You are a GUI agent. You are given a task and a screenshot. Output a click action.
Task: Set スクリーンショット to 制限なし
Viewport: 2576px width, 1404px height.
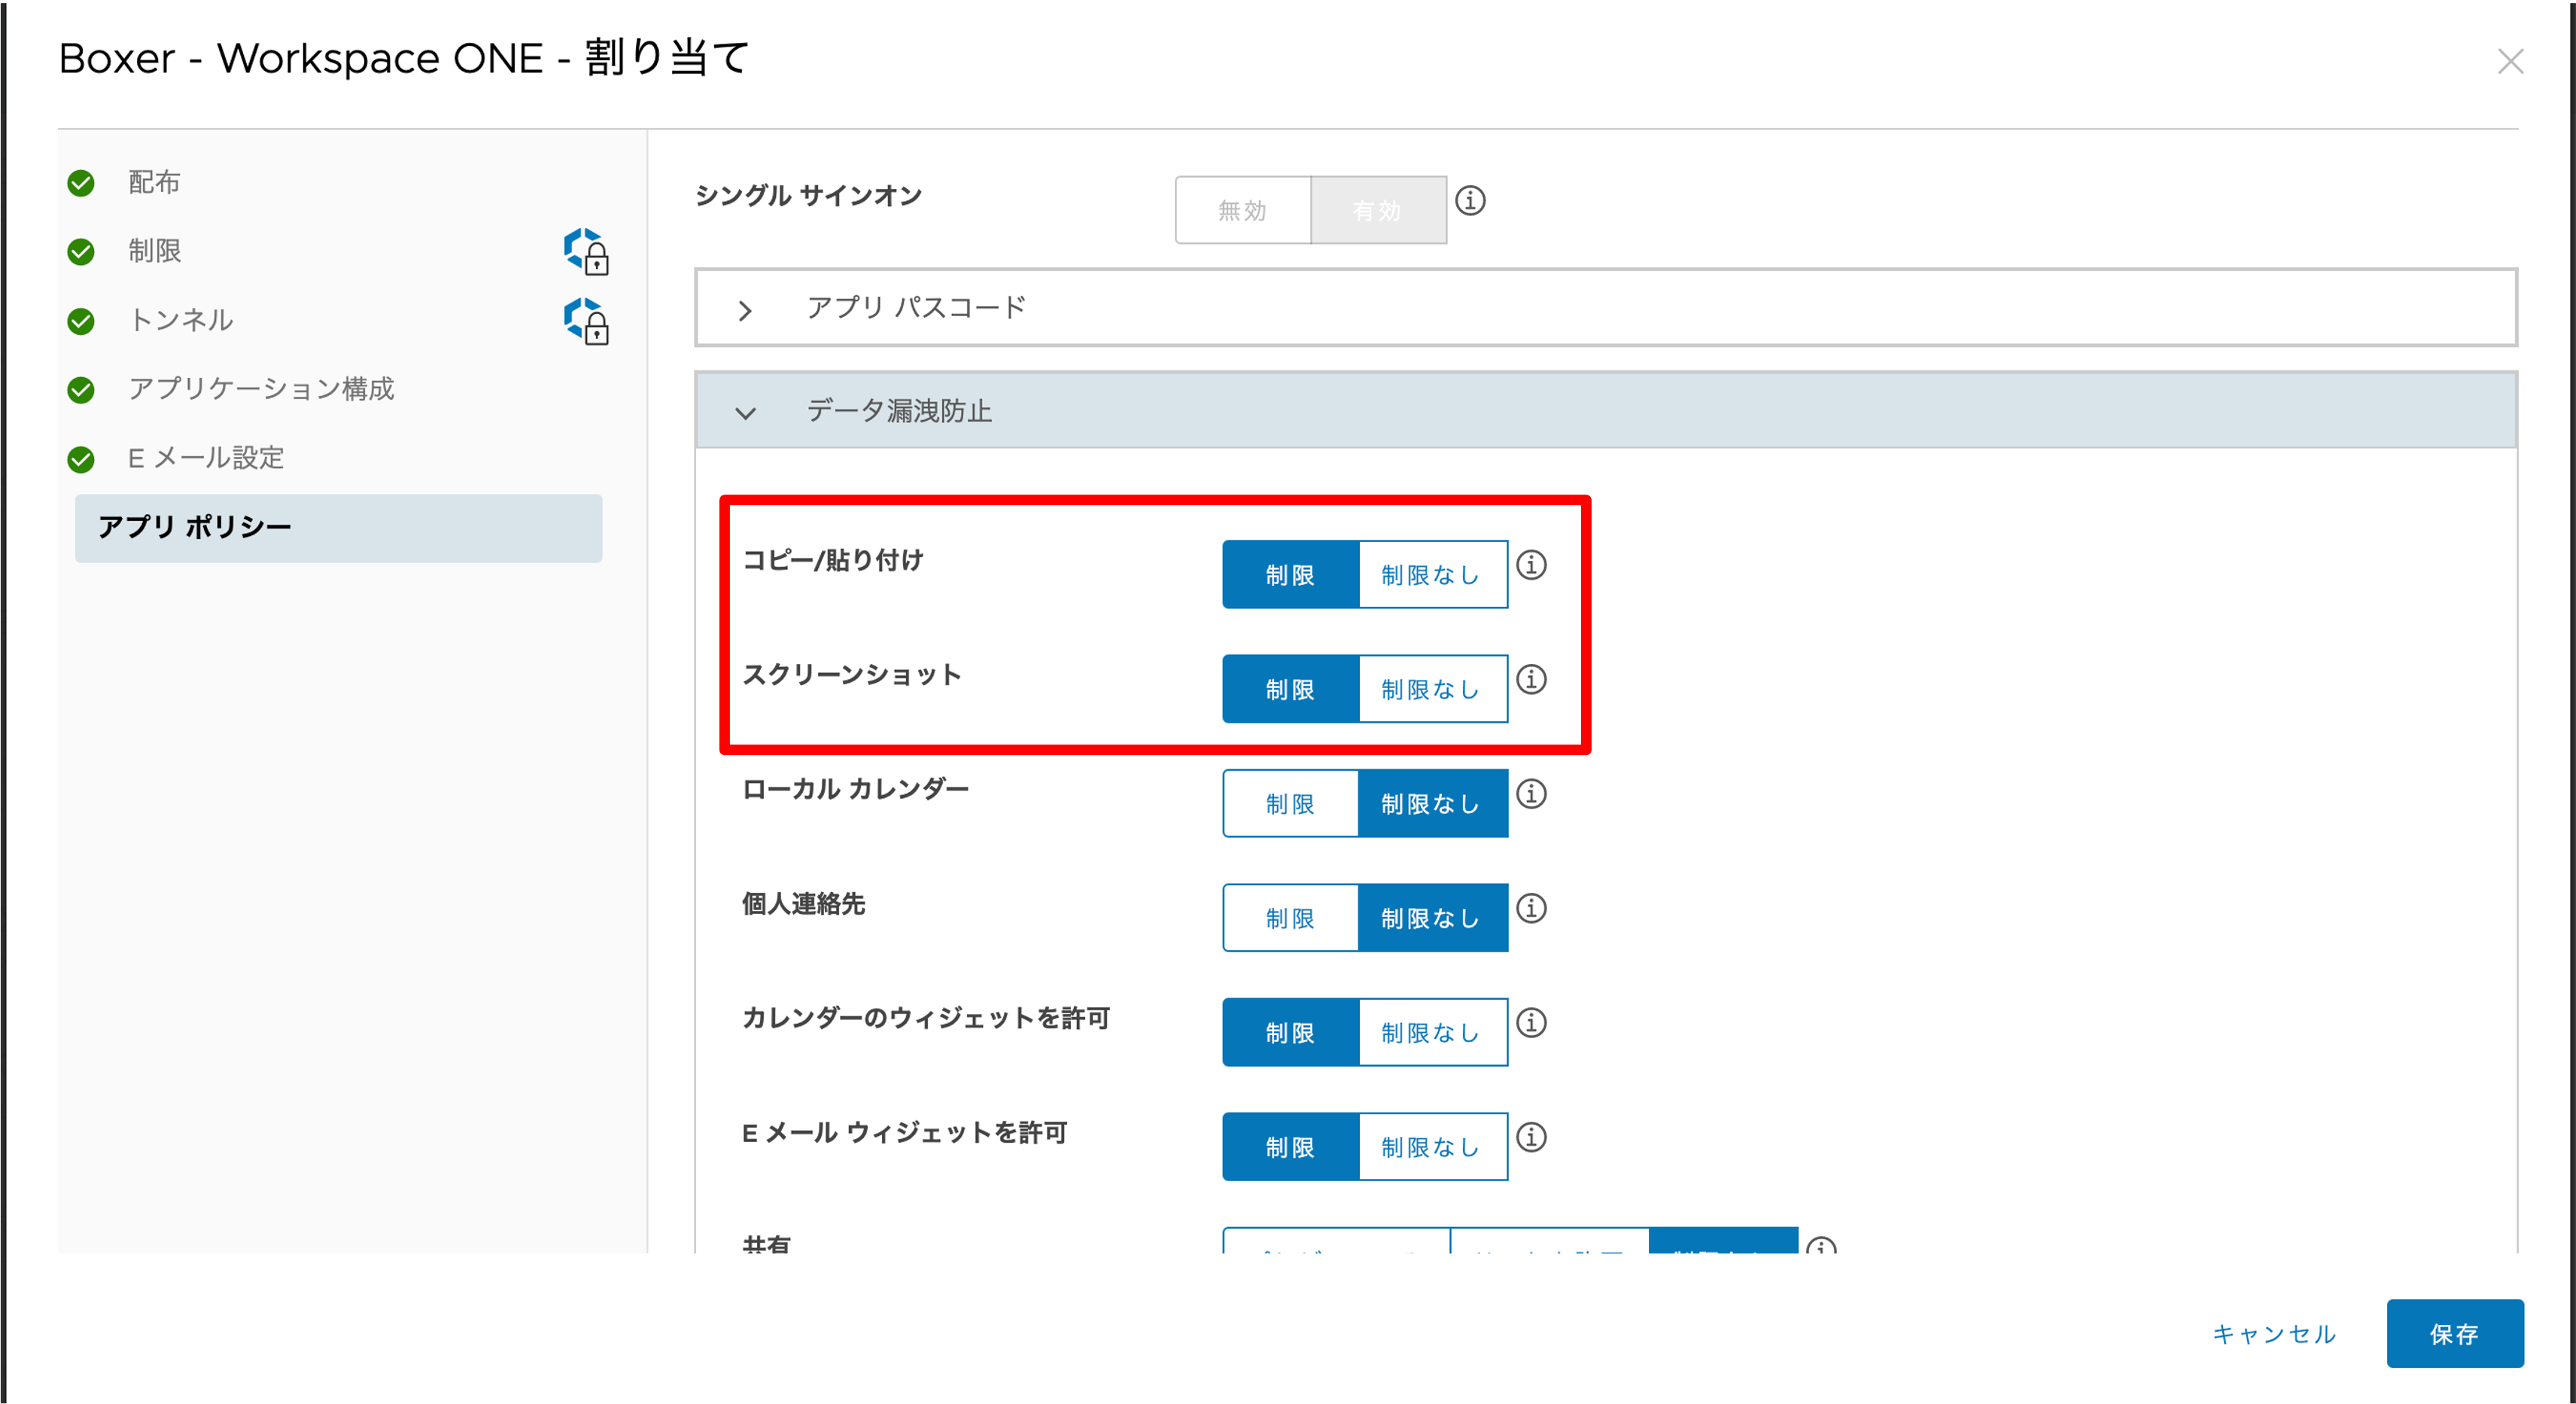click(x=1431, y=690)
